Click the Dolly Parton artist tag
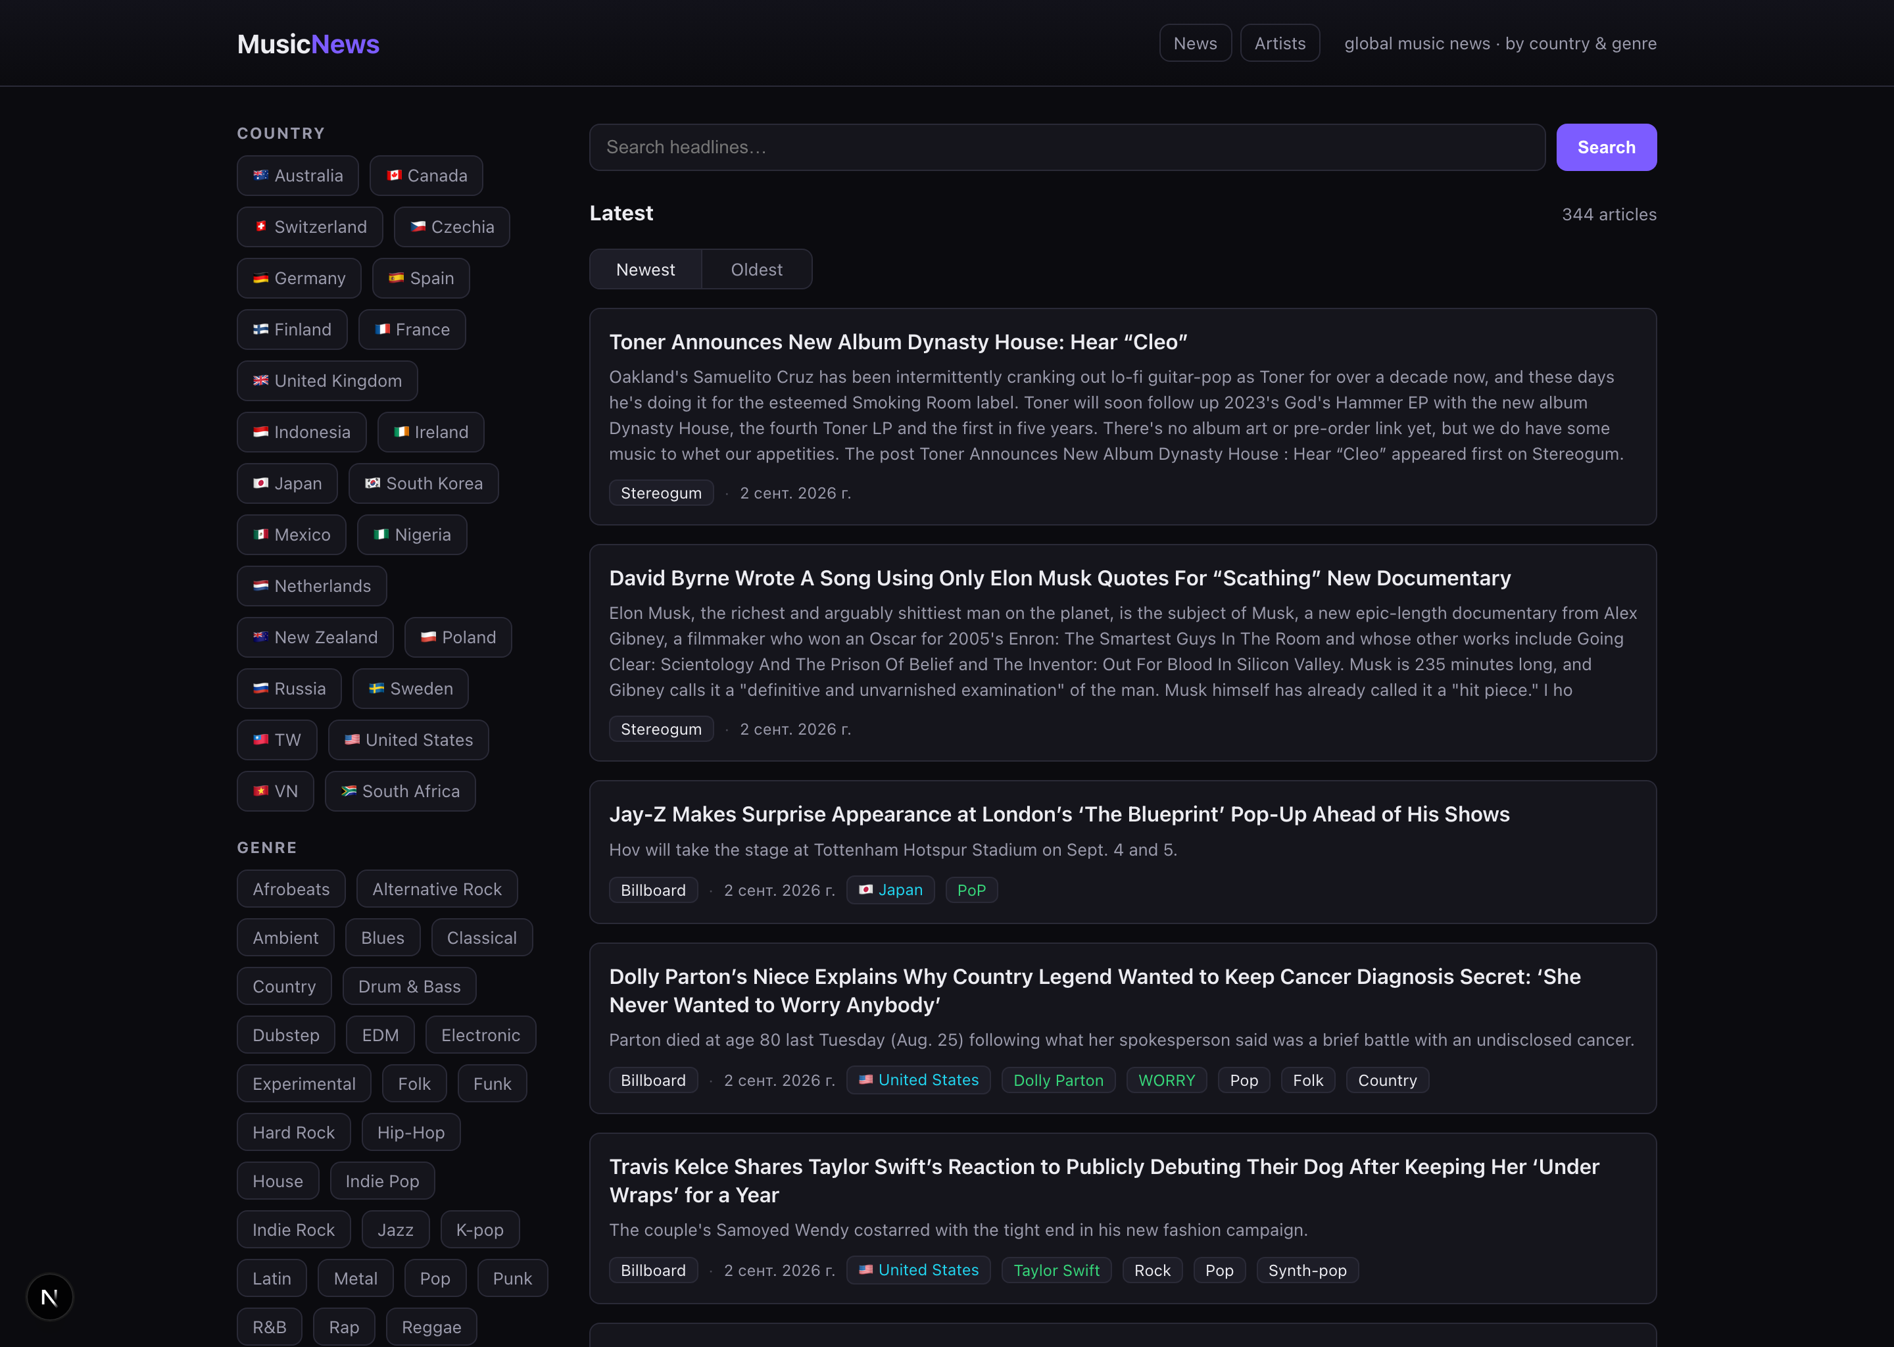The height and width of the screenshot is (1347, 1894). 1058,1080
